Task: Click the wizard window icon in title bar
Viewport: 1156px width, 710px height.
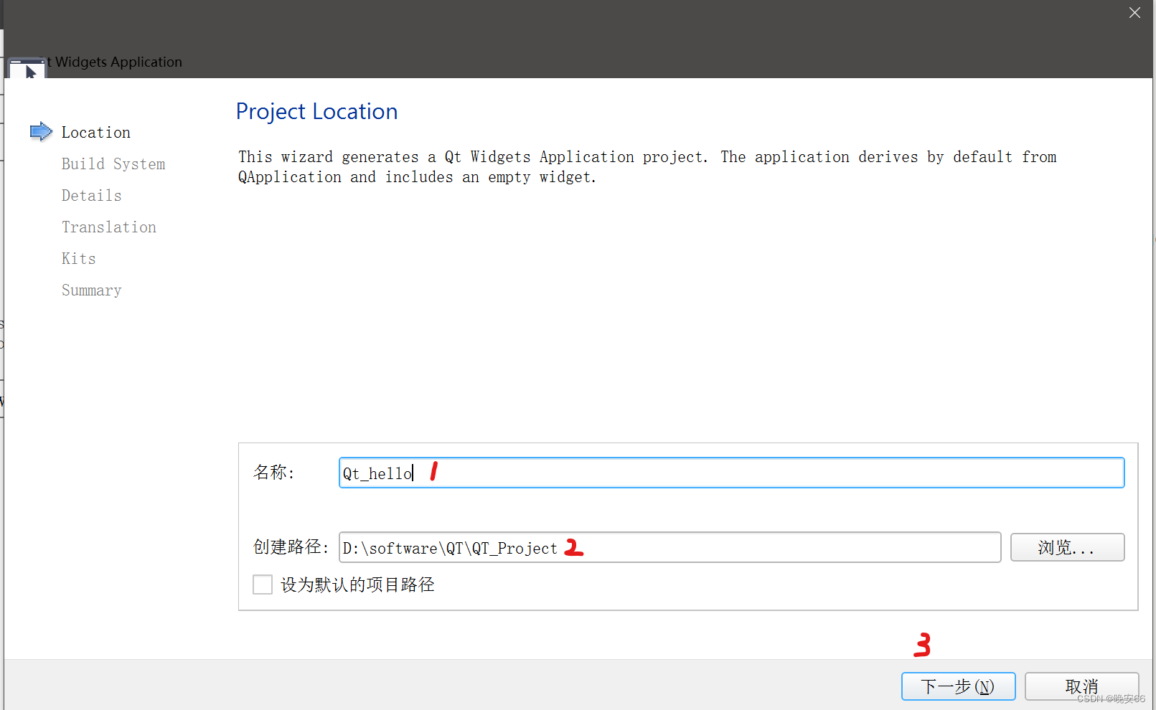Action: pos(26,69)
